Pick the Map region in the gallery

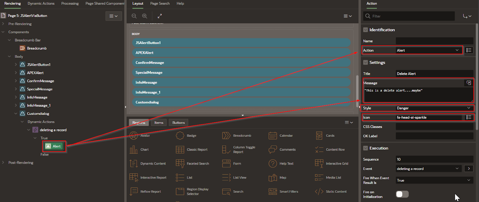coord(278,177)
